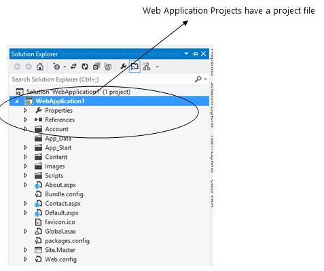Click the About.aspx web form icon
The image size is (324, 271).
click(38, 185)
